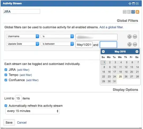This screenshot has height=129, width=143.
Task: Click the Save button
Action: point(9,122)
